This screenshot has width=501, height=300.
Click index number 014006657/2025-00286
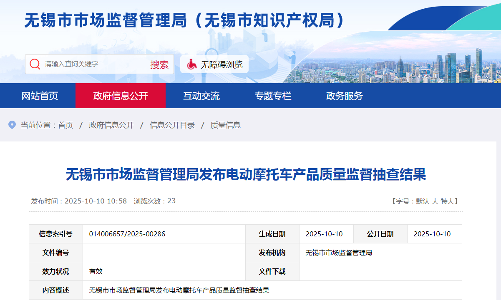[x=127, y=234]
